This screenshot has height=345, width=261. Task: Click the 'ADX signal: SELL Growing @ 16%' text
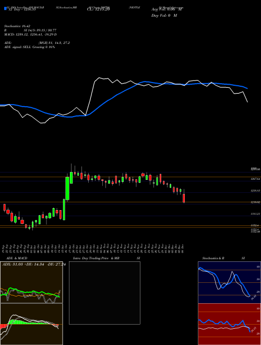coord(29,47)
